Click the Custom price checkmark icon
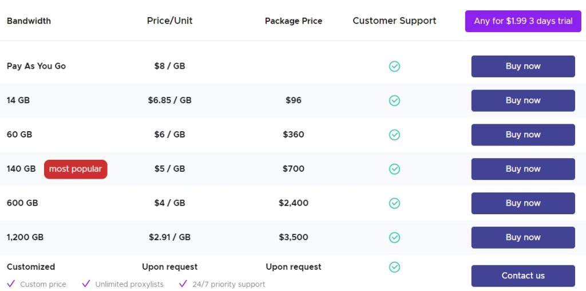 [11, 284]
